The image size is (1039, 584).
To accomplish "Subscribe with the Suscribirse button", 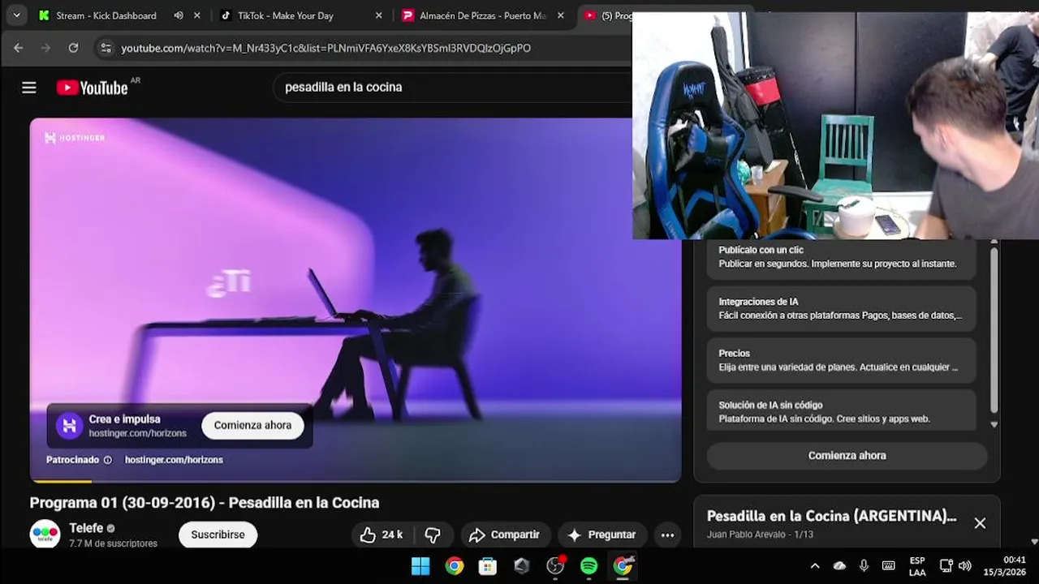I will [218, 535].
